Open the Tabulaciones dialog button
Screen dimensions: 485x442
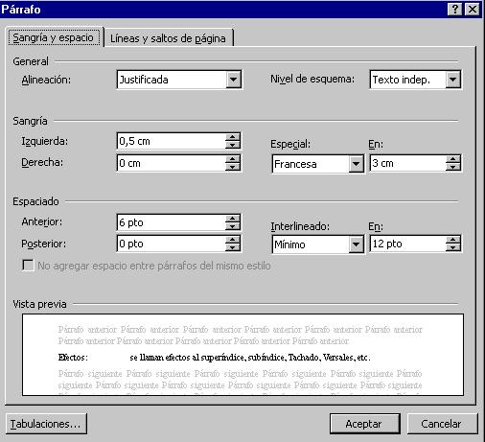[x=46, y=424]
